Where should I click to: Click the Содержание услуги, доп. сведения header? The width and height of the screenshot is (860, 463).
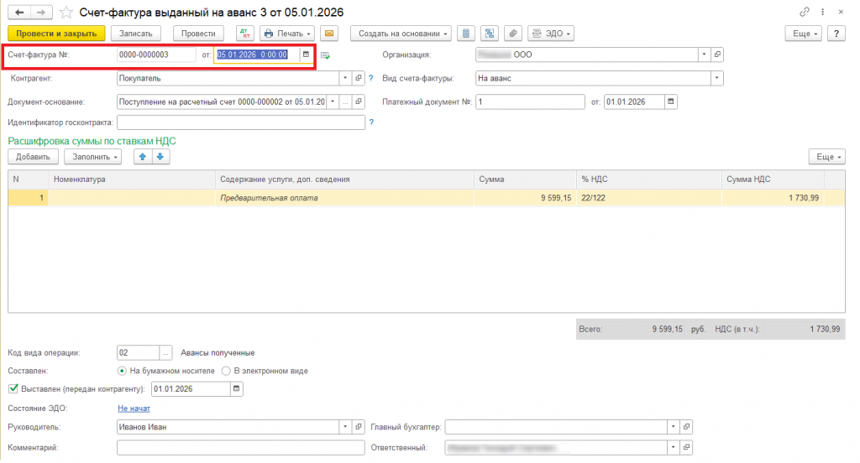344,179
